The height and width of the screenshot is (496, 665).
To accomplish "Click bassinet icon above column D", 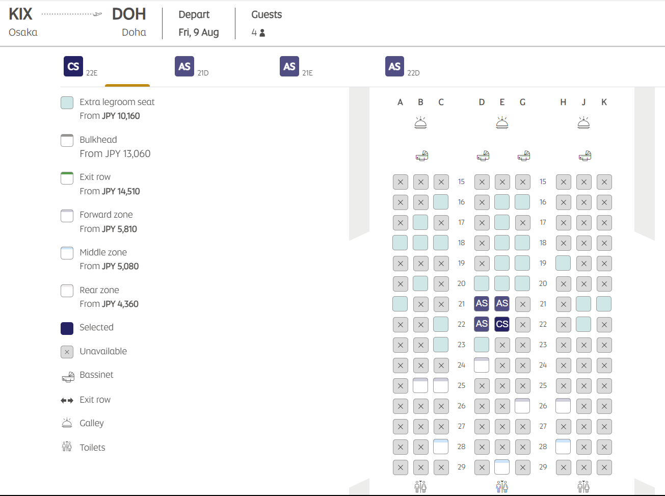I will [x=483, y=156].
